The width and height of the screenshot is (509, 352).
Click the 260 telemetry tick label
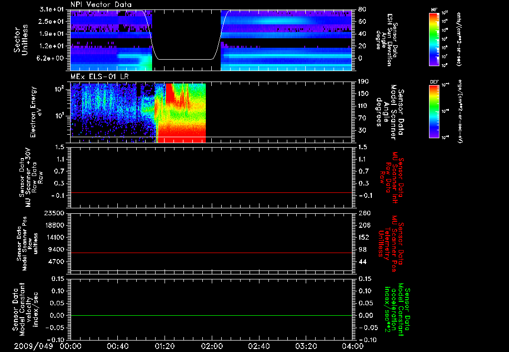pos(364,213)
